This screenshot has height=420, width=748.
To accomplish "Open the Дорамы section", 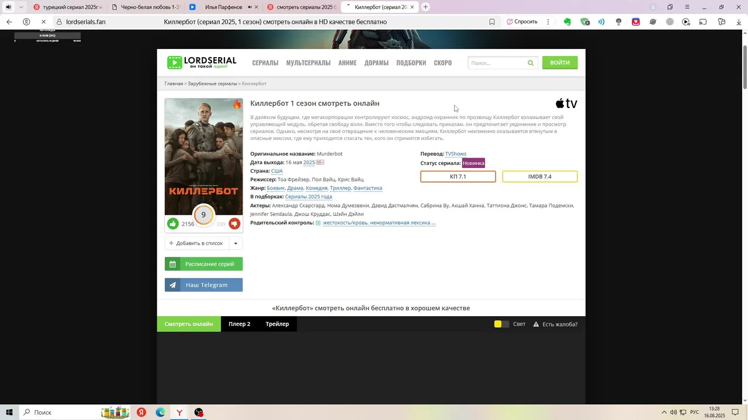I will (x=376, y=63).
